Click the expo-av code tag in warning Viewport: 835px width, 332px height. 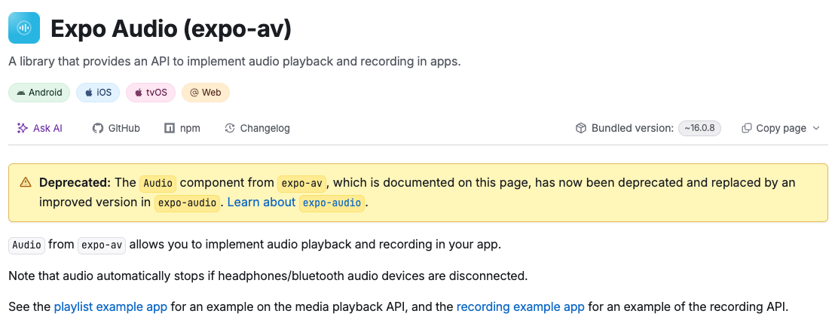pos(302,183)
